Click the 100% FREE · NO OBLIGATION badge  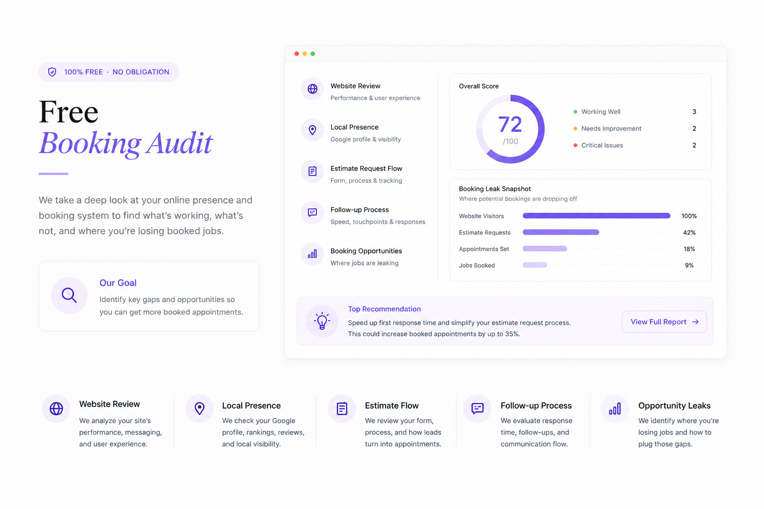(109, 72)
